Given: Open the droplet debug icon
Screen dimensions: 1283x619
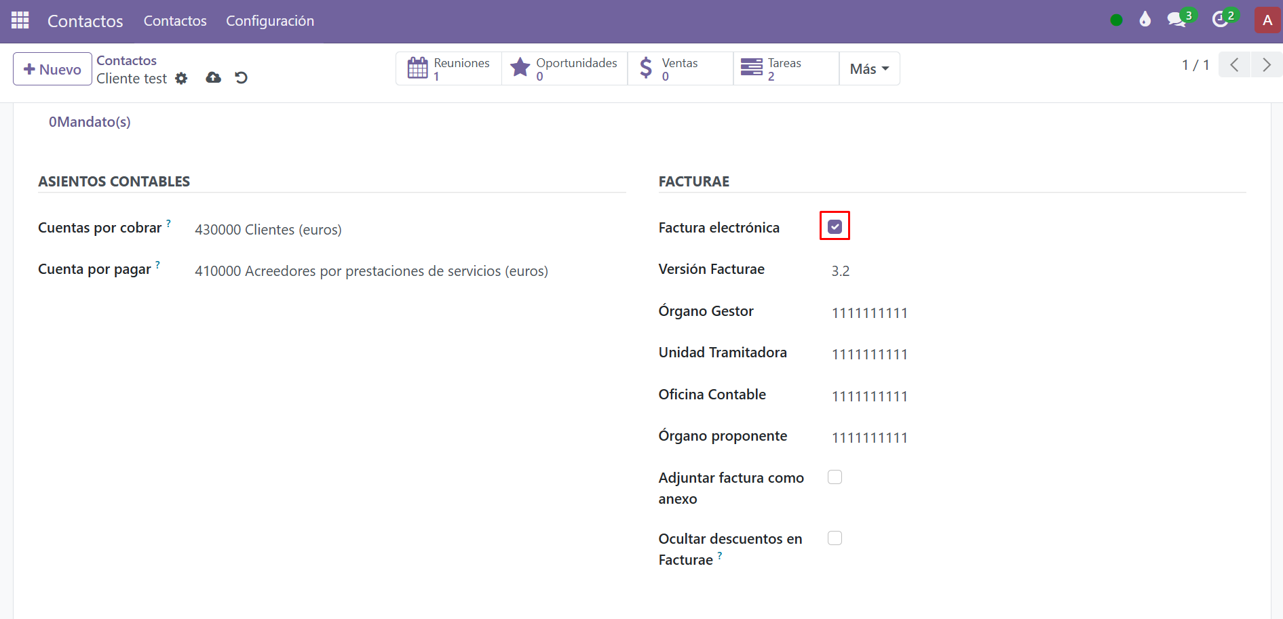Looking at the screenshot, I should pos(1145,19).
